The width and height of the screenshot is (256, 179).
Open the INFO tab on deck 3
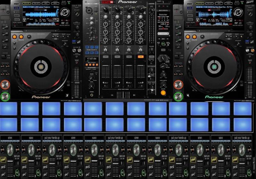tap(46, 3)
